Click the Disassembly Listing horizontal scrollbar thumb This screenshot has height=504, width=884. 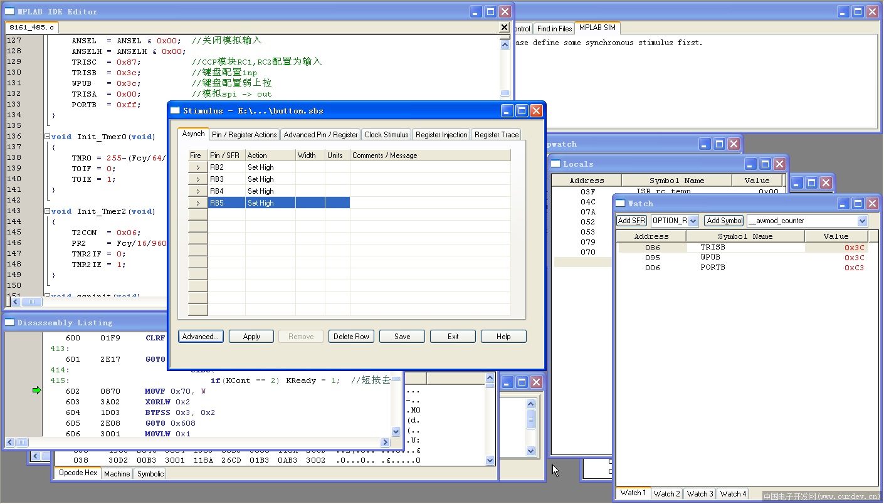pos(22,442)
